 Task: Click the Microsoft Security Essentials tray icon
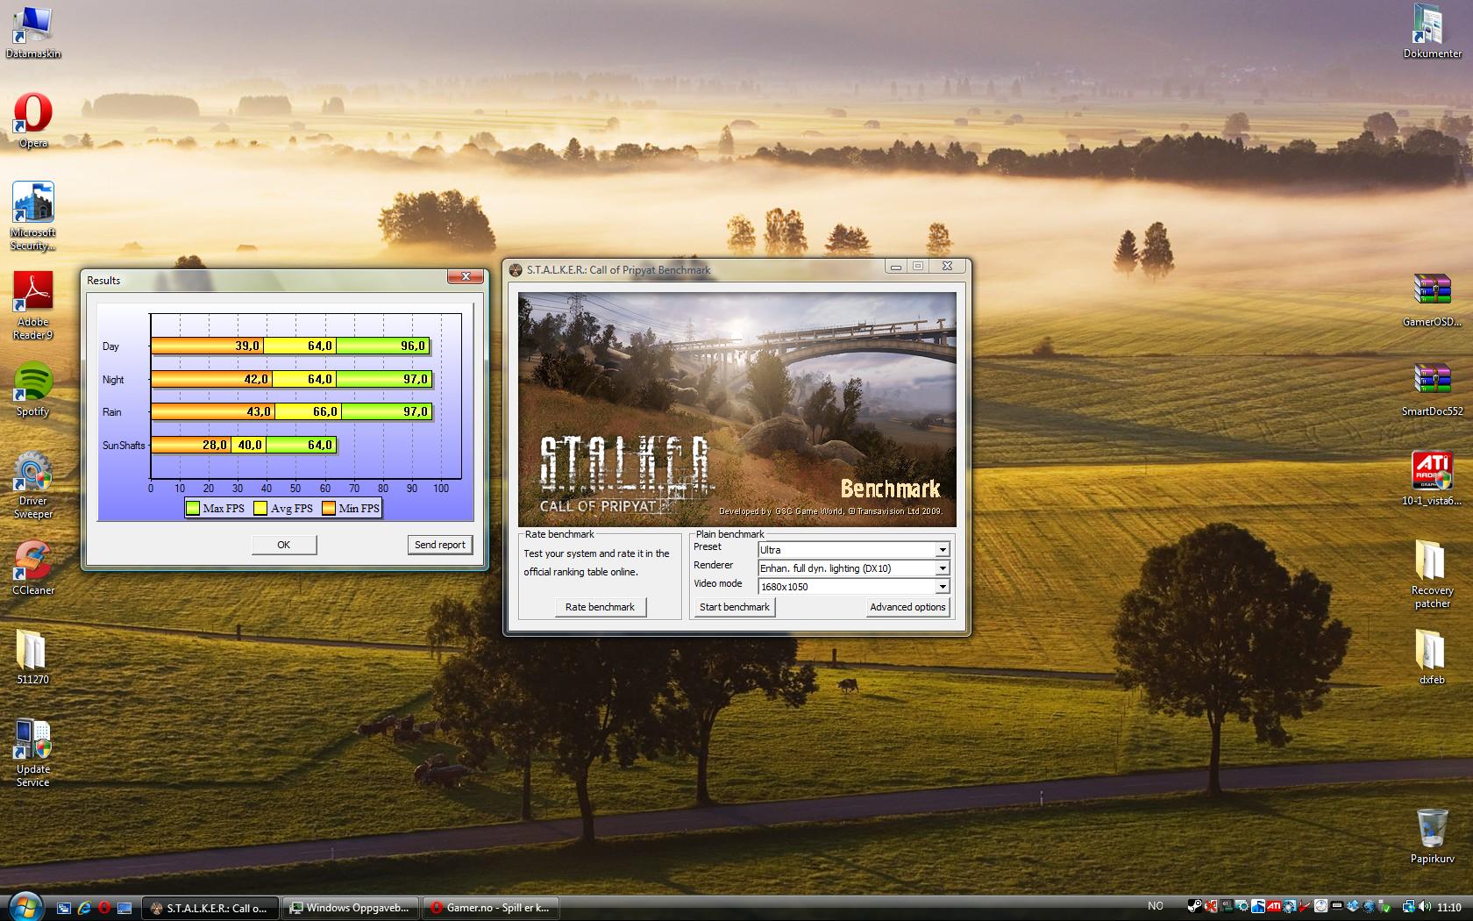(1258, 906)
